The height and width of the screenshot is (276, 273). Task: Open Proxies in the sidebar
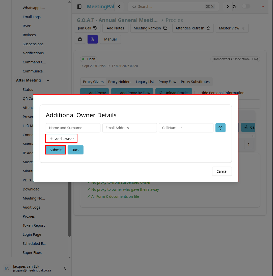tap(29, 216)
